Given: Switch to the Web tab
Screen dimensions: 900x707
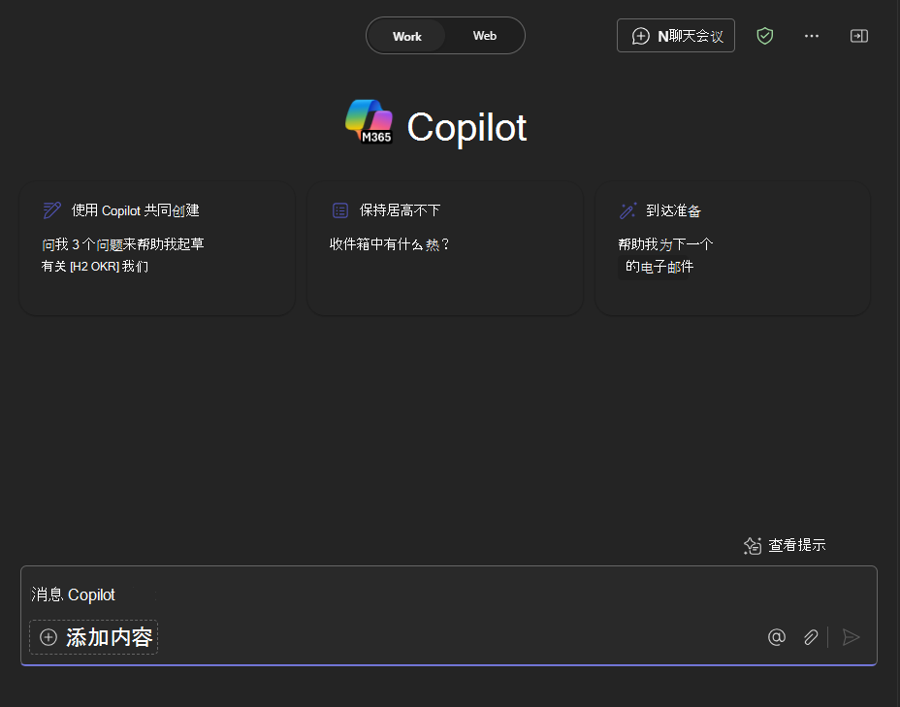Looking at the screenshot, I should coord(485,36).
